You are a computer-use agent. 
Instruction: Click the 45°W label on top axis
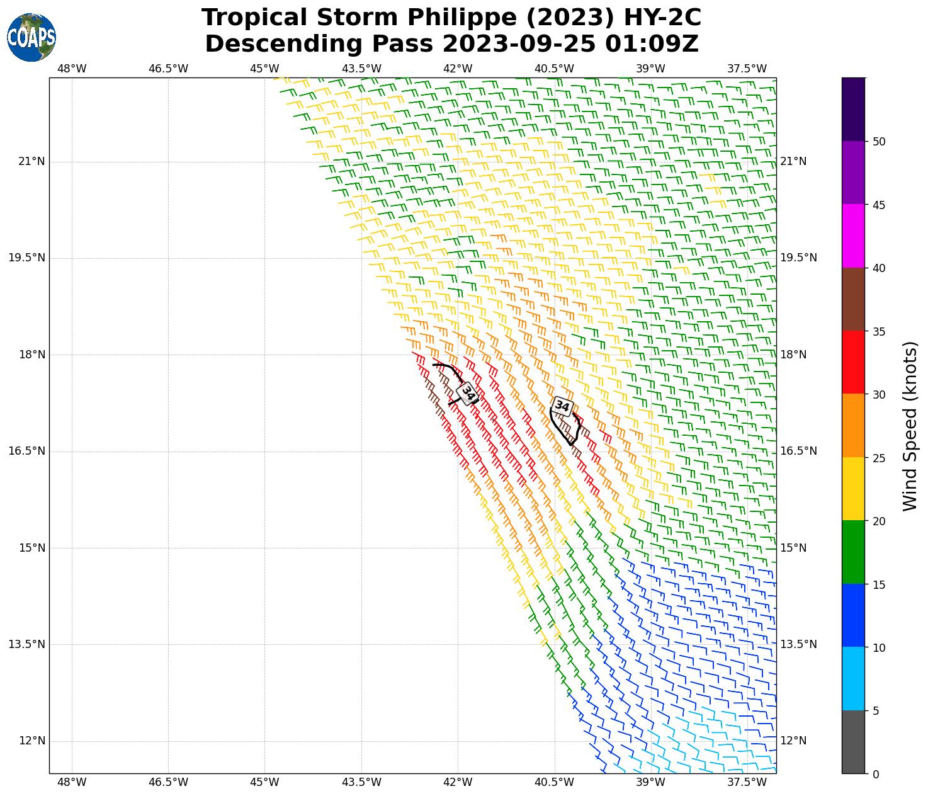click(264, 68)
